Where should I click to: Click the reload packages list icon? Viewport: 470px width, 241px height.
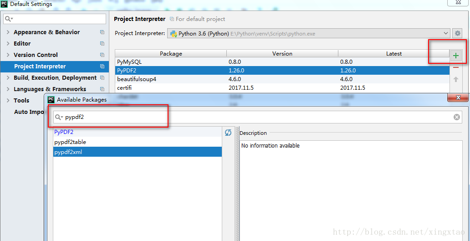pos(228,133)
